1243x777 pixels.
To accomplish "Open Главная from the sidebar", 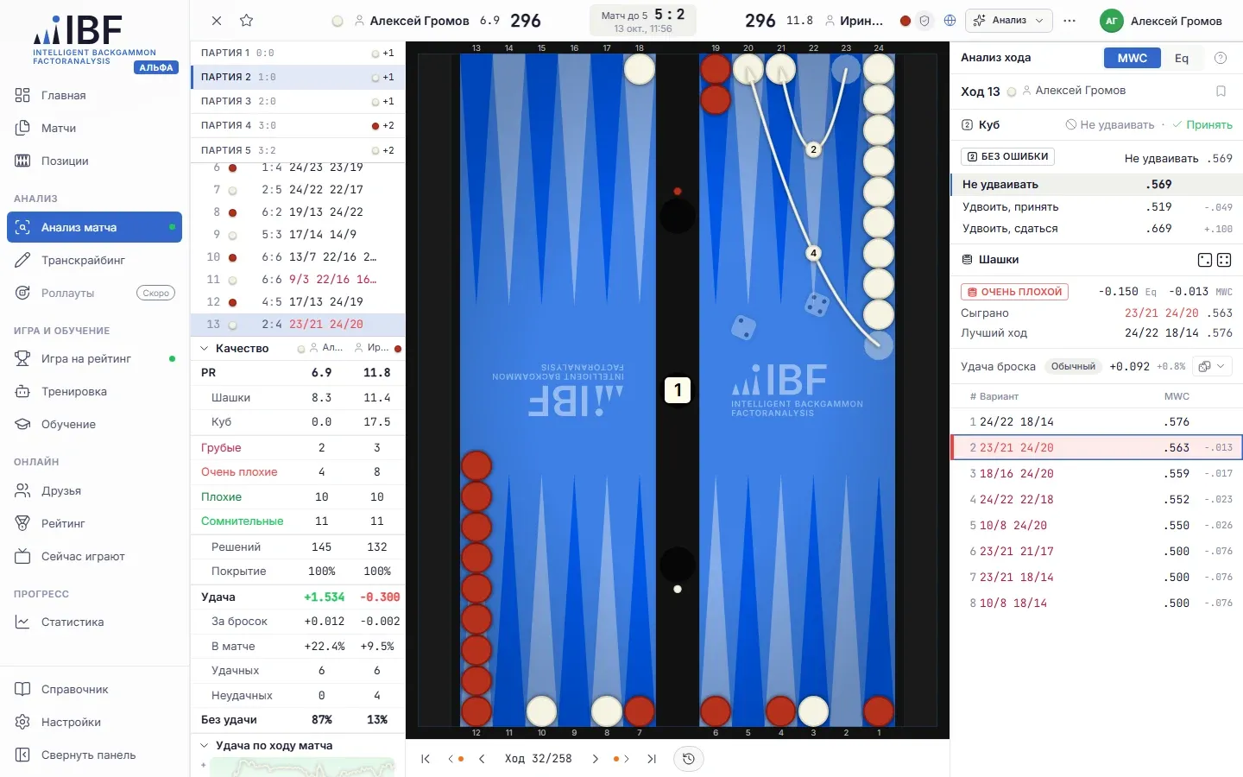I will click(x=94, y=96).
